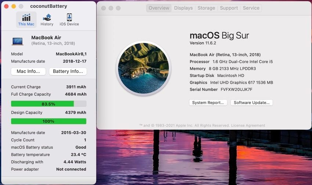Screen dimensions: 312x185
Task: Click the macOS Big Sur circular logo
Action: tap(144, 68)
